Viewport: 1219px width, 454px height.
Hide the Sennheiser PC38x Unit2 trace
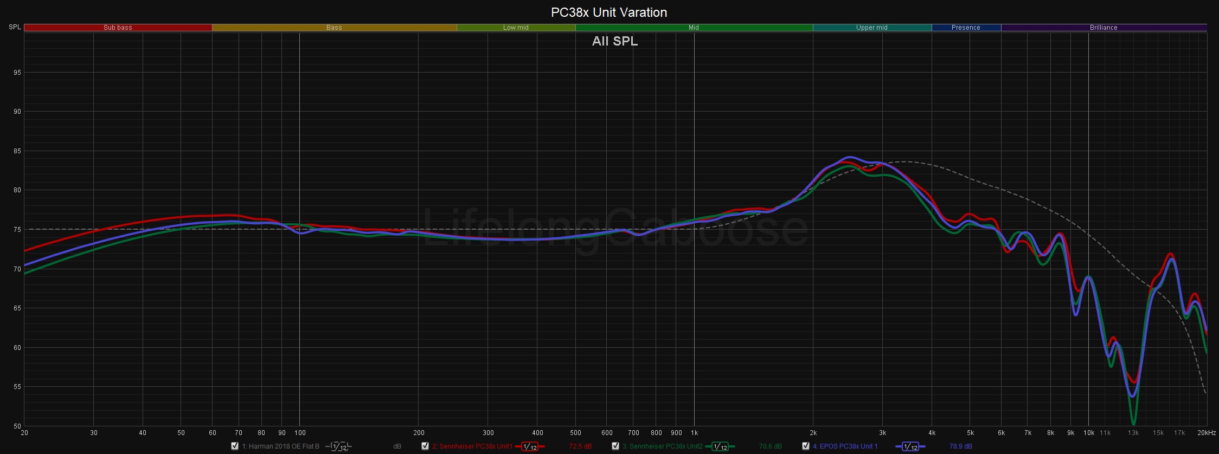(615, 446)
